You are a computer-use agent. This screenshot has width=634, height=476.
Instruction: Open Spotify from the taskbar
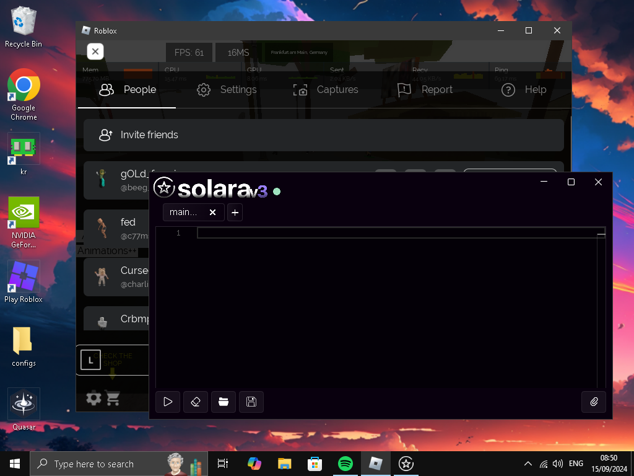tap(345, 464)
